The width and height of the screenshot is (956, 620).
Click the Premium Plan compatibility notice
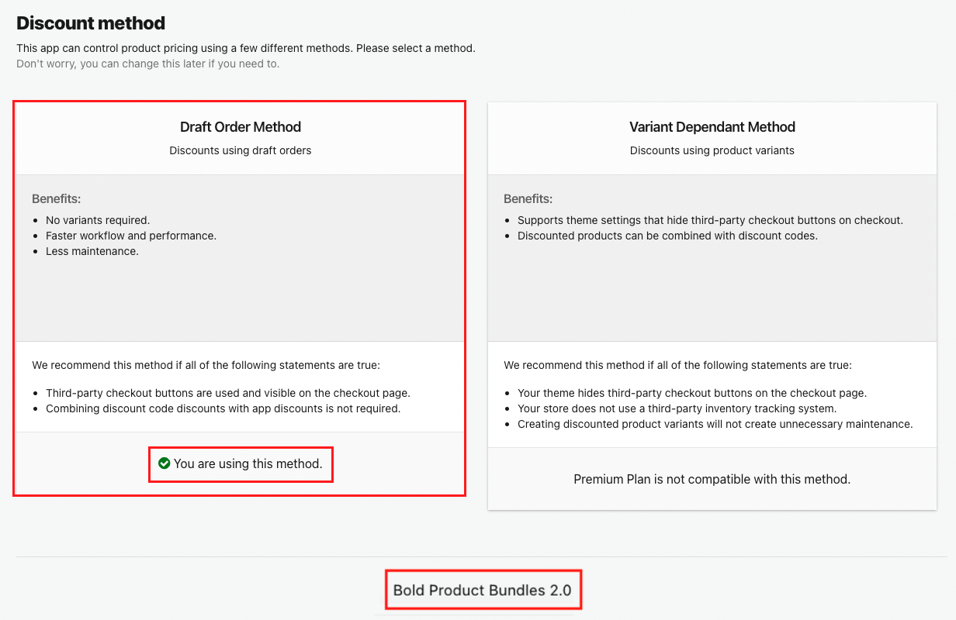712,479
